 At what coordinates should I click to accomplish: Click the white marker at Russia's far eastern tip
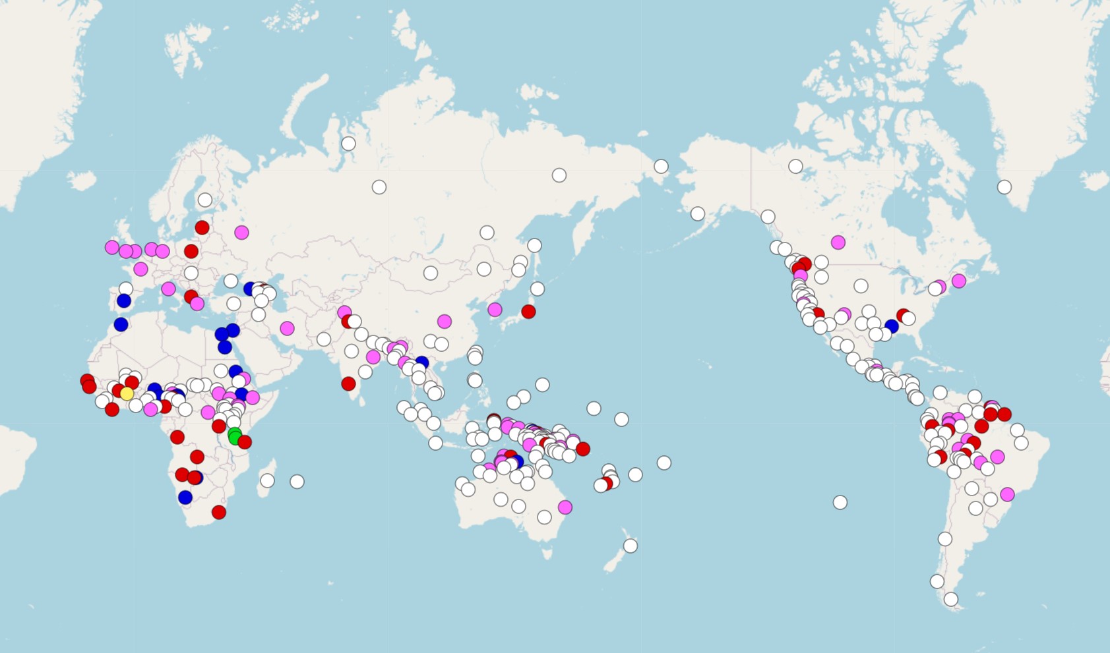661,167
